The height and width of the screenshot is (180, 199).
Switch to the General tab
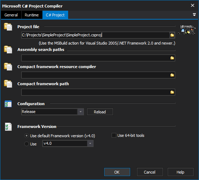(11, 15)
